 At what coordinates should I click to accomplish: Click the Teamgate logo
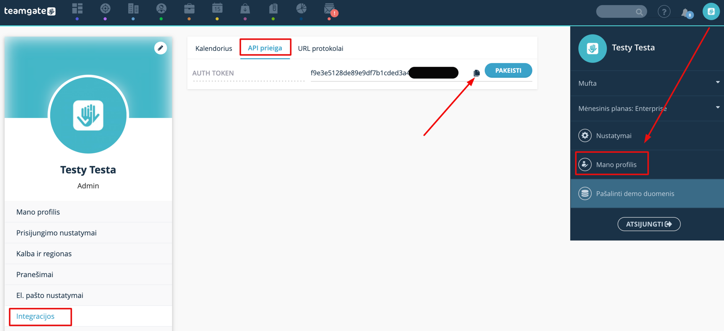click(x=30, y=11)
